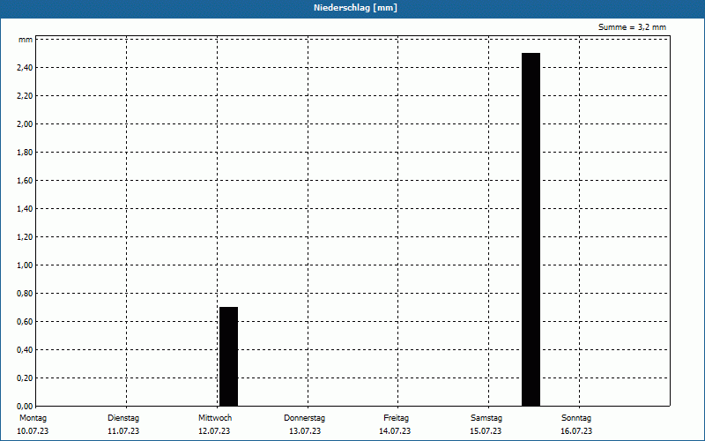705x441 pixels.
Task: Click the 1,00 y-axis value
Action: [x=25, y=265]
